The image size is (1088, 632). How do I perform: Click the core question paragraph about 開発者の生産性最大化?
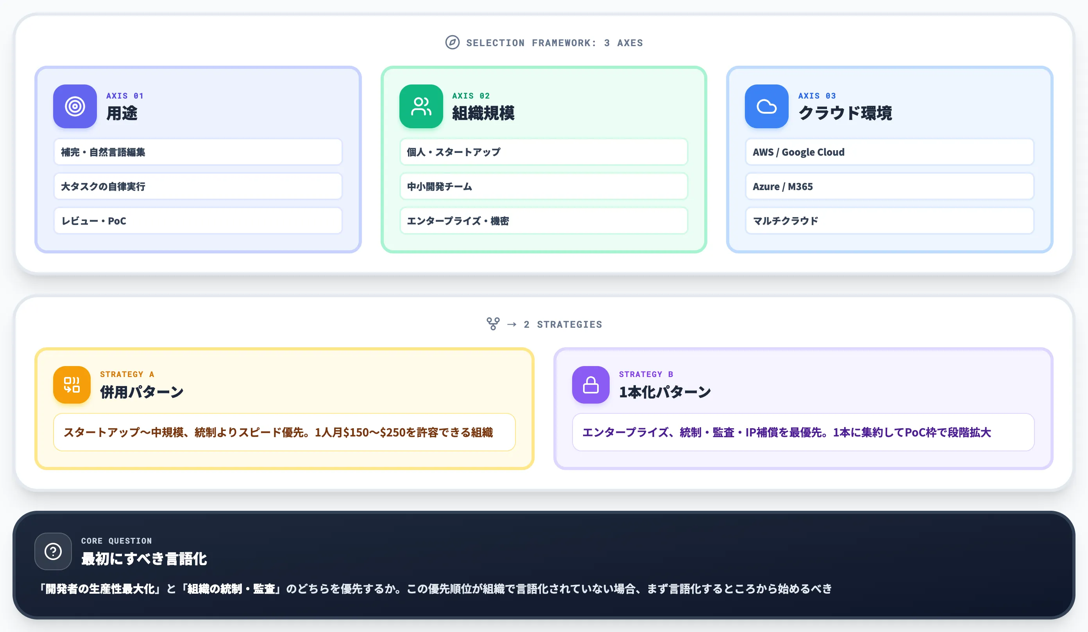pyautogui.click(x=435, y=588)
